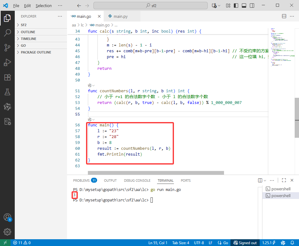Open code lens dropdown above main function
The width and height of the screenshot is (299, 246).
click(91, 120)
